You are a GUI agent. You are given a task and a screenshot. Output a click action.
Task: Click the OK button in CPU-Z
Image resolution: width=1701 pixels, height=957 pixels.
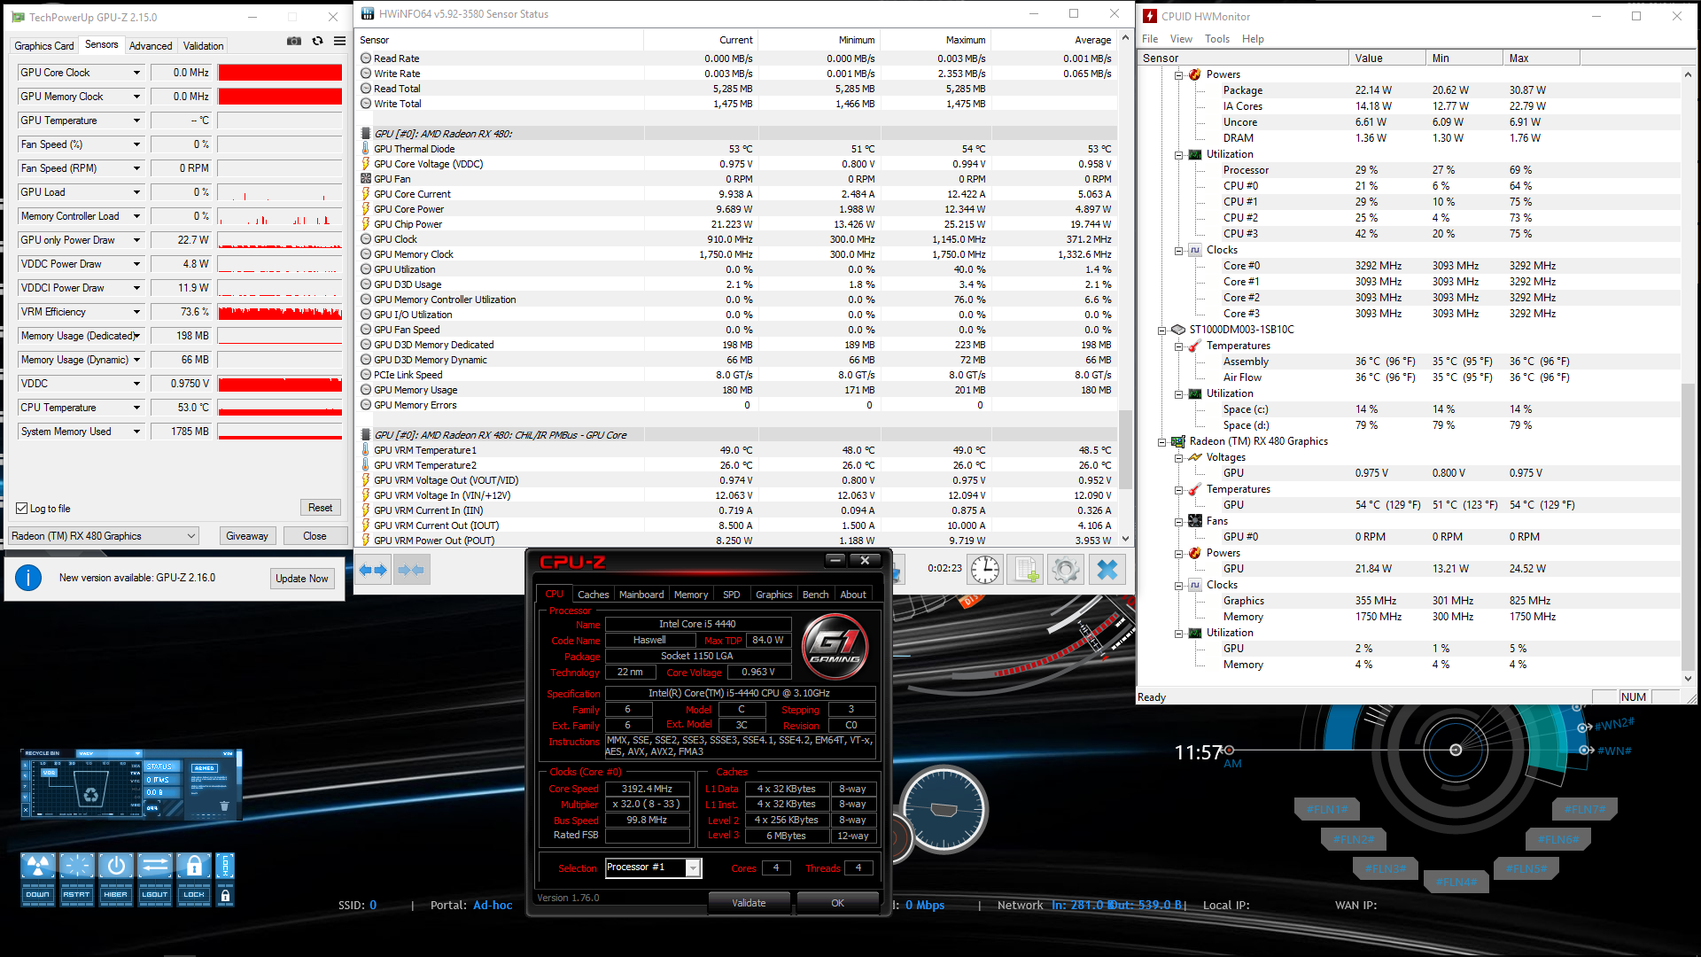tap(837, 903)
